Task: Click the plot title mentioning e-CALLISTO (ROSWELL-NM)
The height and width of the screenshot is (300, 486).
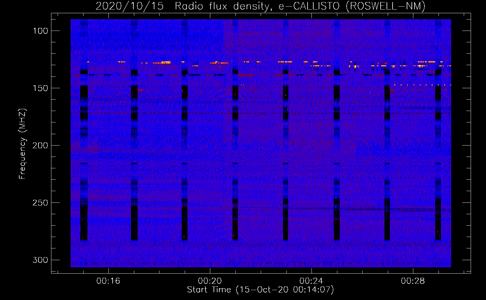Action: (x=260, y=6)
